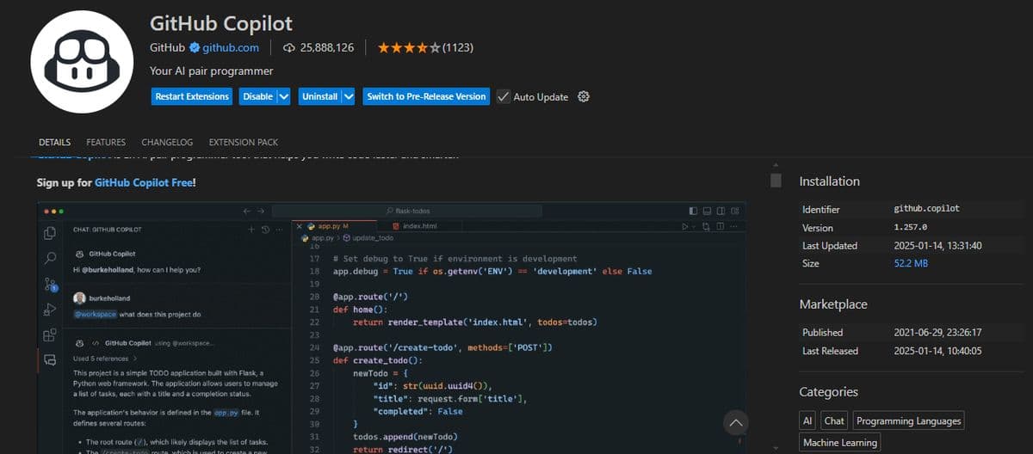
Task: Click the GitHub publisher name
Action: (167, 47)
